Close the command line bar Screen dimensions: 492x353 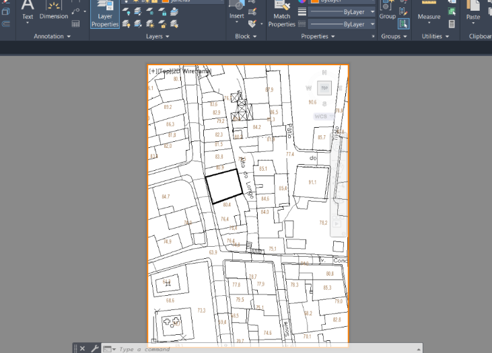pyautogui.click(x=82, y=349)
